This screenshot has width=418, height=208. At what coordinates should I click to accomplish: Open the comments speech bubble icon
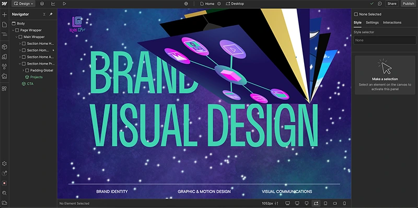tap(380, 4)
